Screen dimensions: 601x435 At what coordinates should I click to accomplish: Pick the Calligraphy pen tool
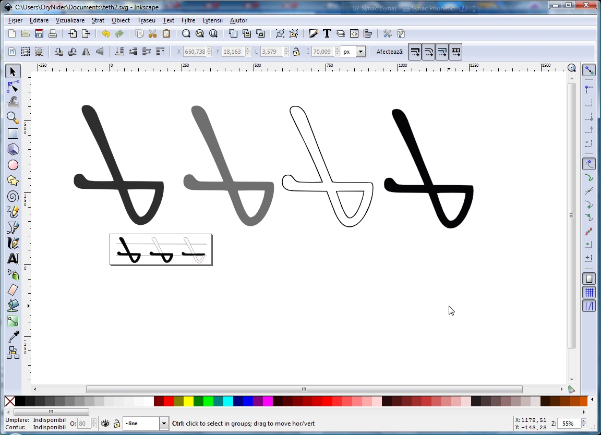click(x=13, y=243)
